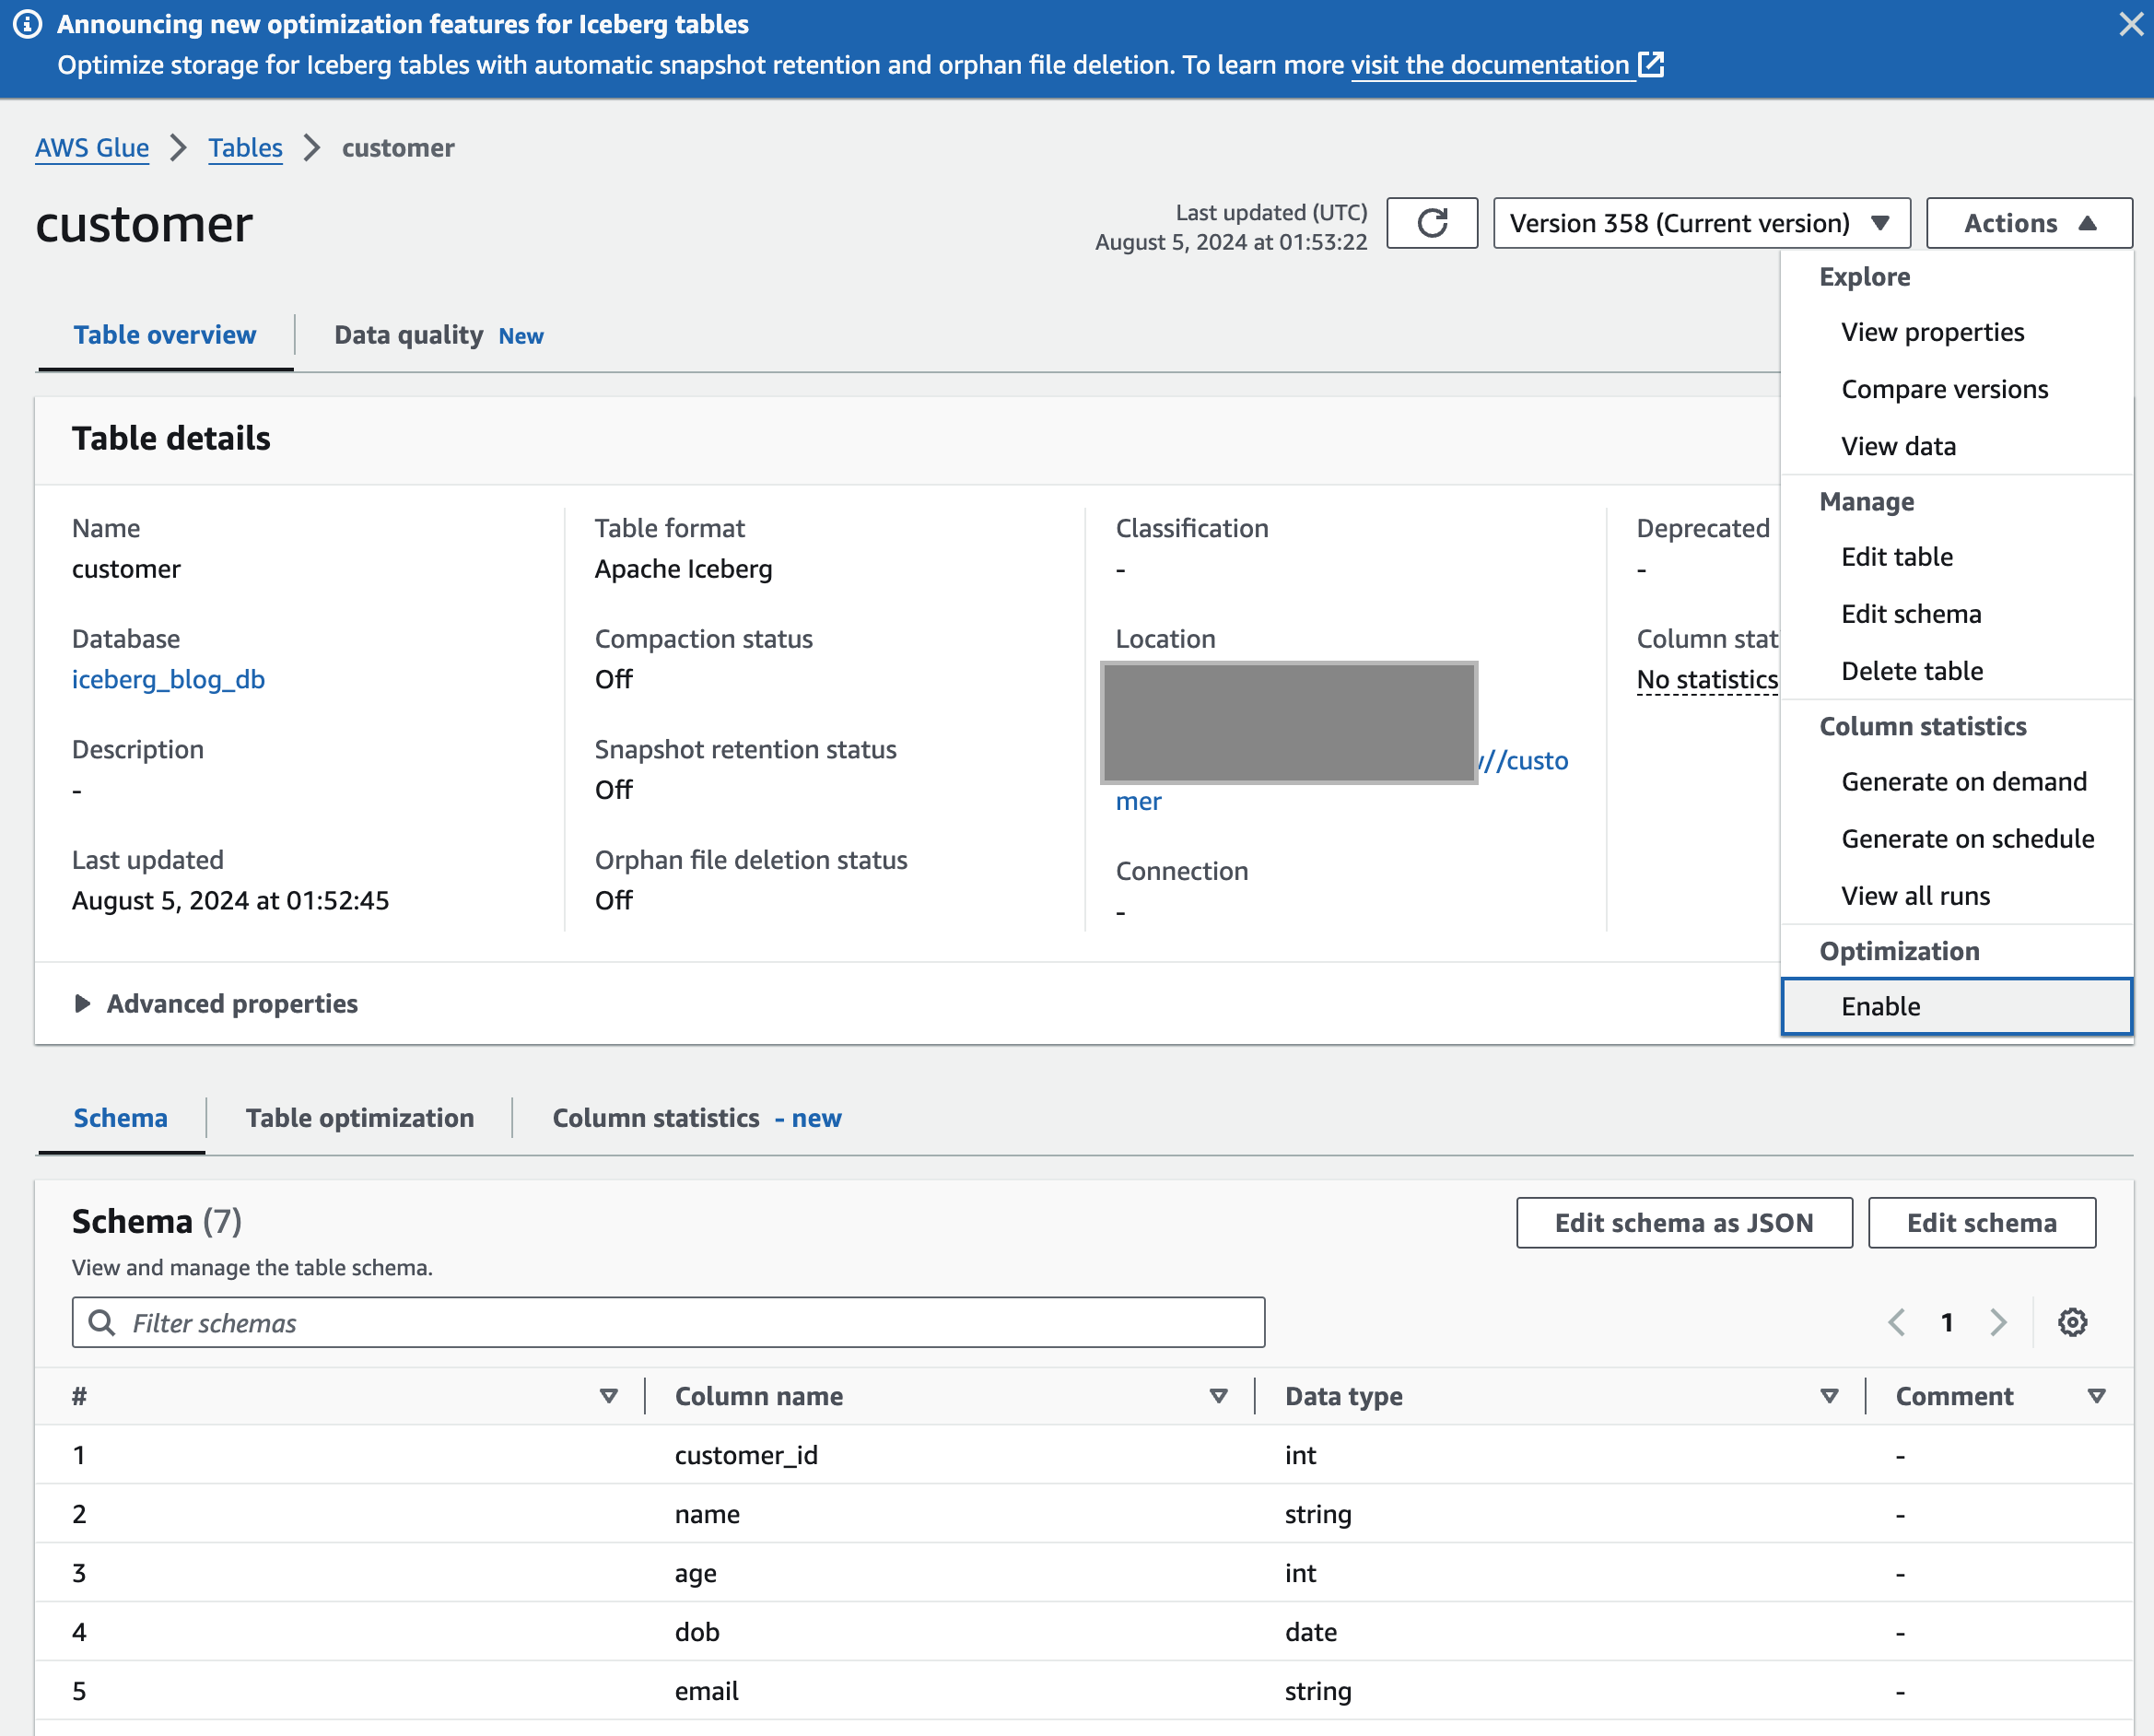Open table preferences gear icon

(2072, 1322)
